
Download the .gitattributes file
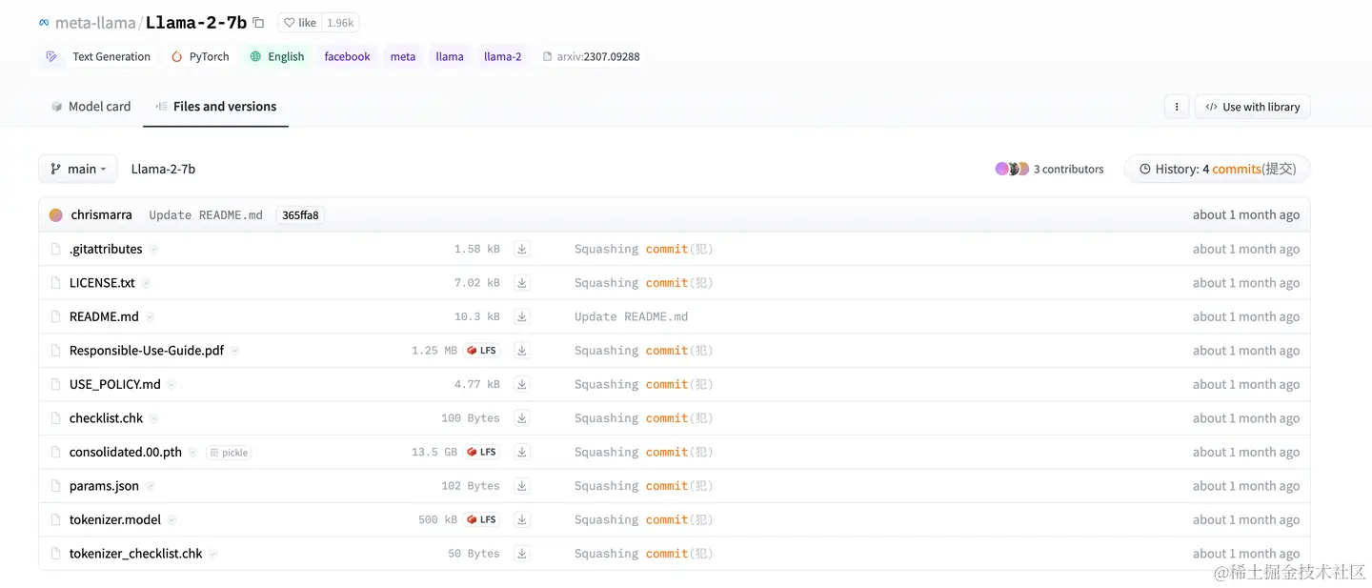pos(521,249)
